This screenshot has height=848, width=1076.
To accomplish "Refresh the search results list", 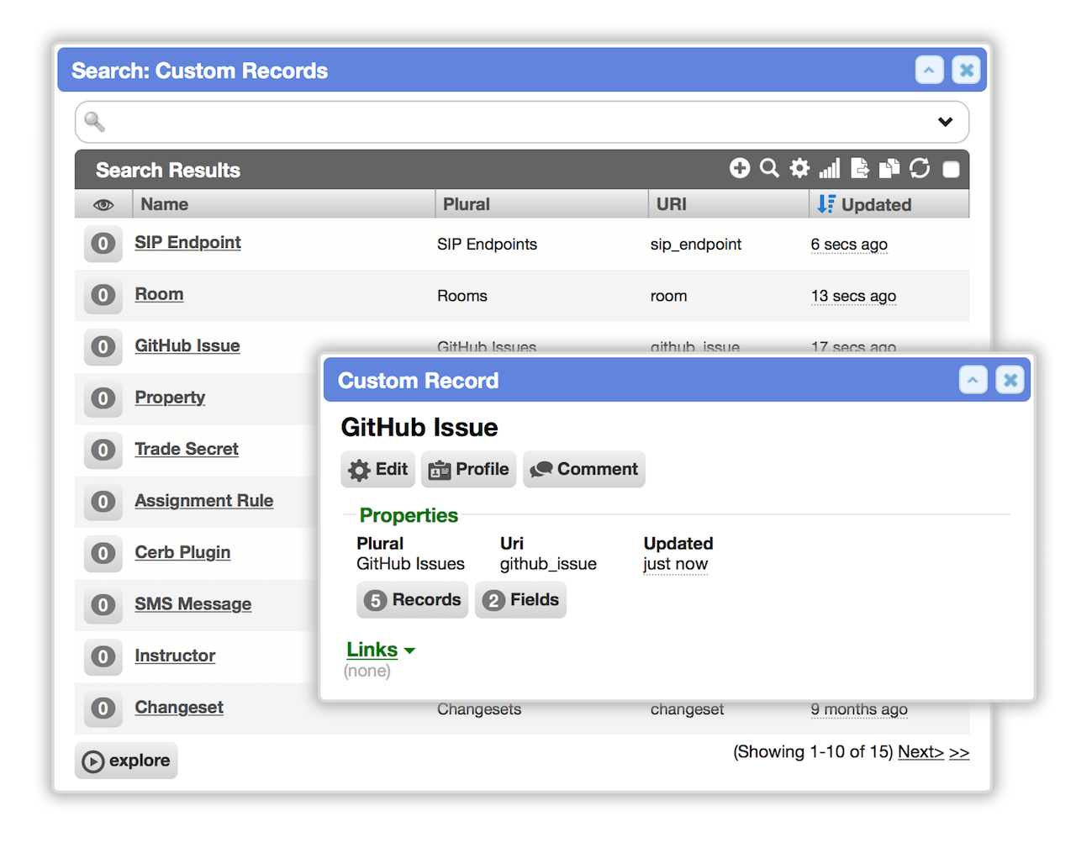I will pyautogui.click(x=920, y=168).
